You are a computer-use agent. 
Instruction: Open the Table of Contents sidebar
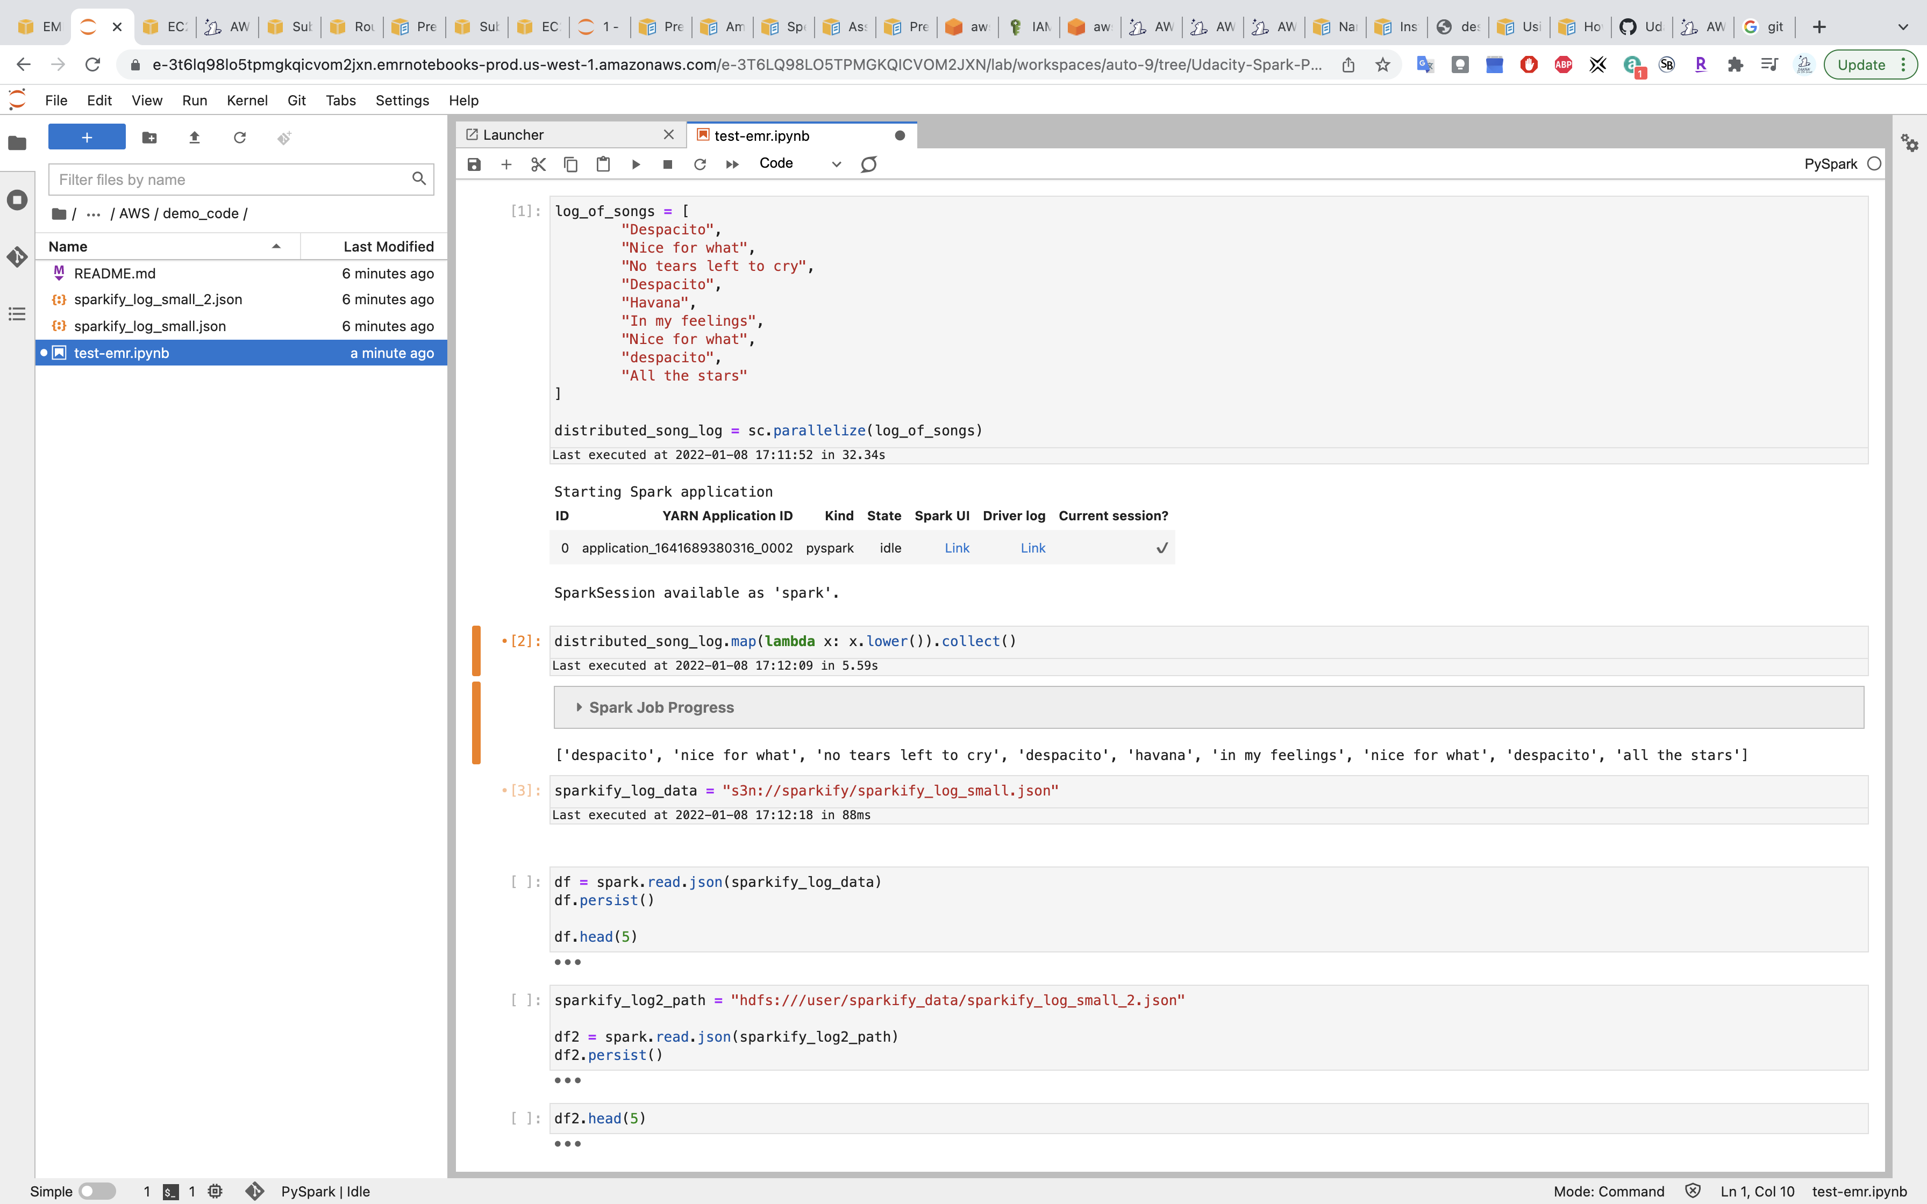pos(18,314)
